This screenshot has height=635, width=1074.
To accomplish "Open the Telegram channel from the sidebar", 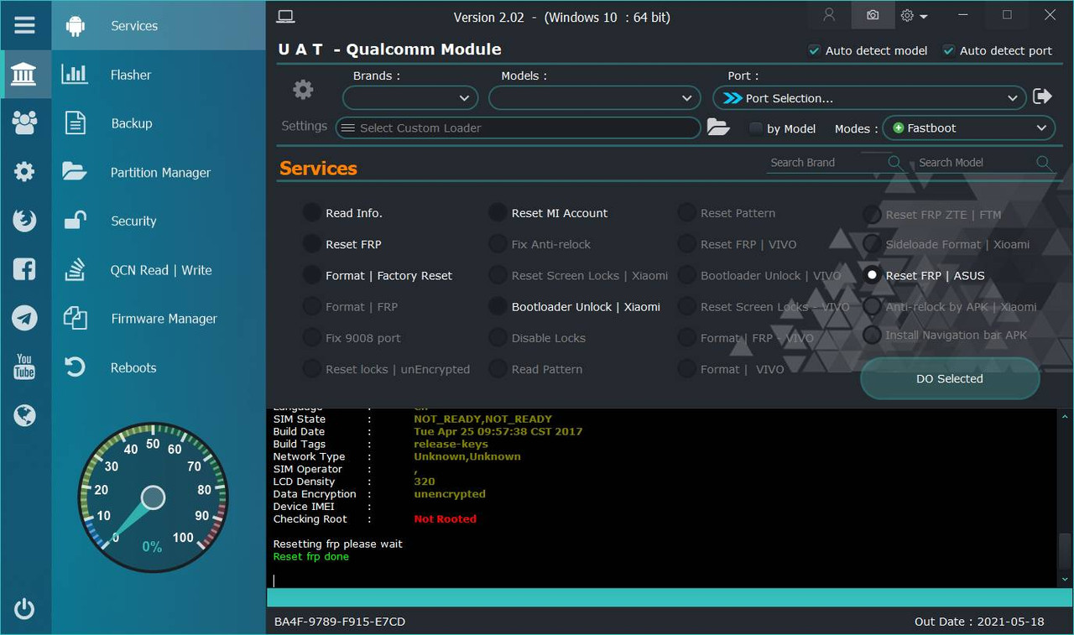I will (25, 318).
